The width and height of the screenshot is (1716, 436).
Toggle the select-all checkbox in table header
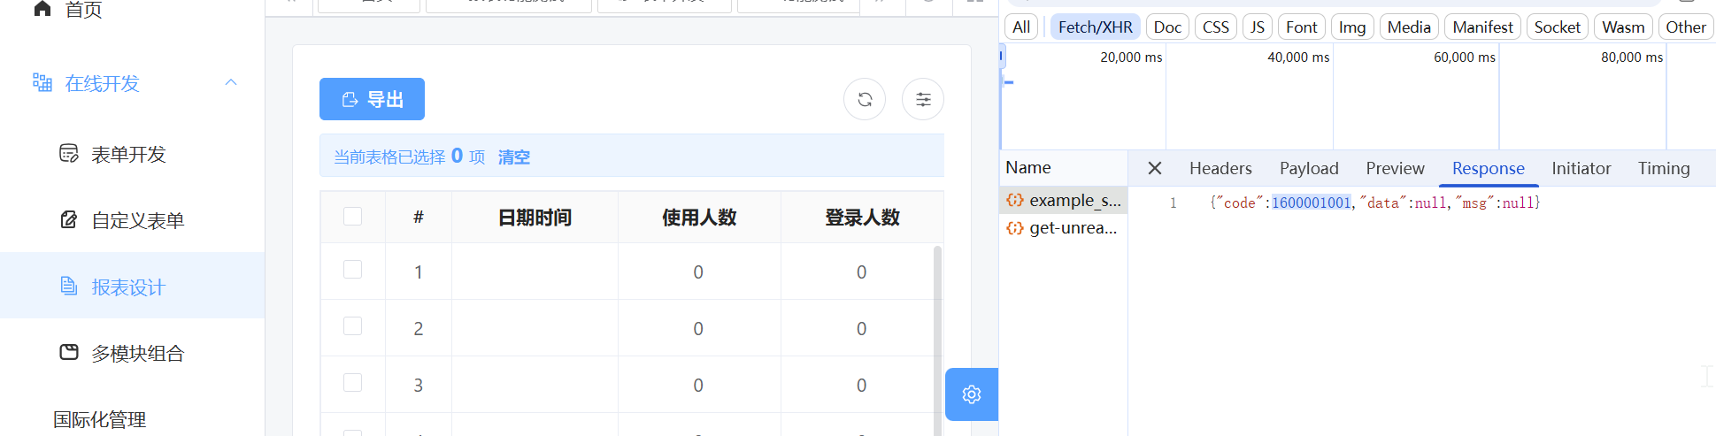pos(353,217)
